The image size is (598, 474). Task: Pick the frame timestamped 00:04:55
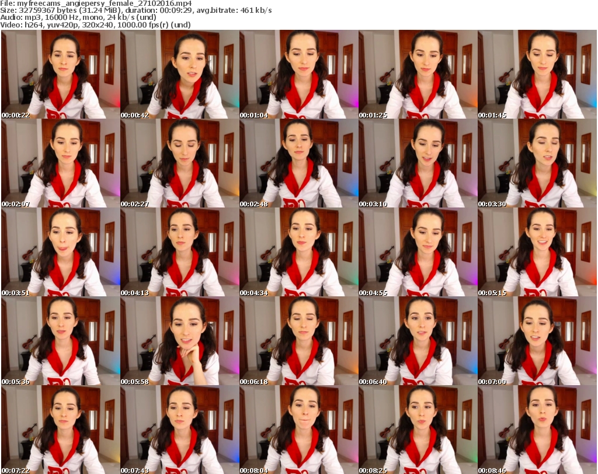pyautogui.click(x=418, y=252)
